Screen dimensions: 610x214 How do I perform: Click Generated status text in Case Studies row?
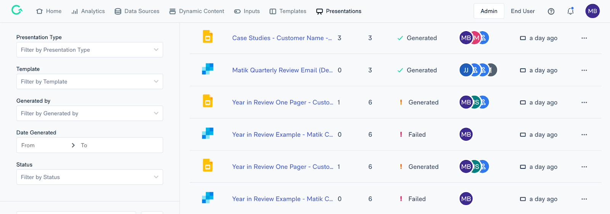(x=422, y=38)
